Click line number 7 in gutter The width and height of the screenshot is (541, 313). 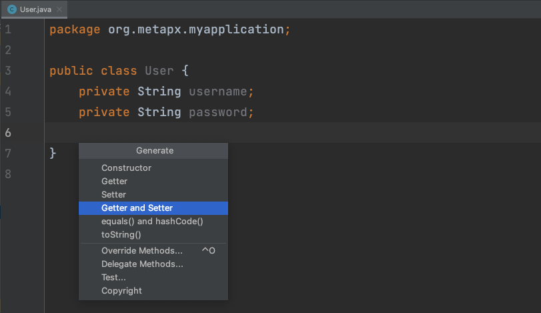click(8, 153)
